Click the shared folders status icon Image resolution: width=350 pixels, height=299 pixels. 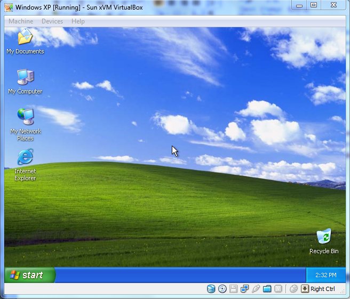267,289
